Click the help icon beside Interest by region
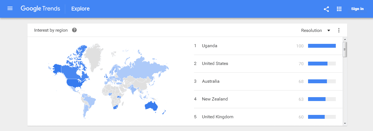373x131 pixels. [x=74, y=30]
